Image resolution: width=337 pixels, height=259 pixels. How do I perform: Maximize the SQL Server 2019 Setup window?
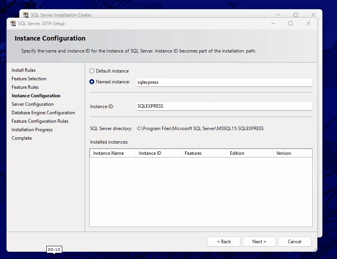point(291,23)
